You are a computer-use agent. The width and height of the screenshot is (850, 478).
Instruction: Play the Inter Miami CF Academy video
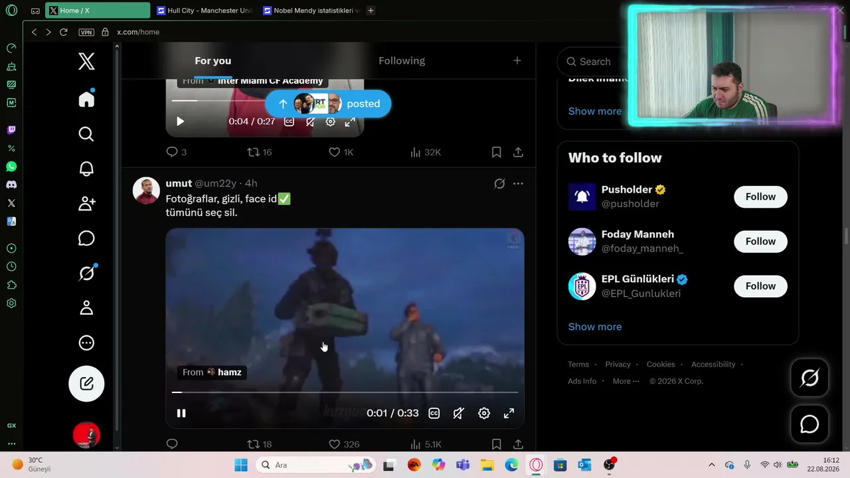click(x=181, y=121)
